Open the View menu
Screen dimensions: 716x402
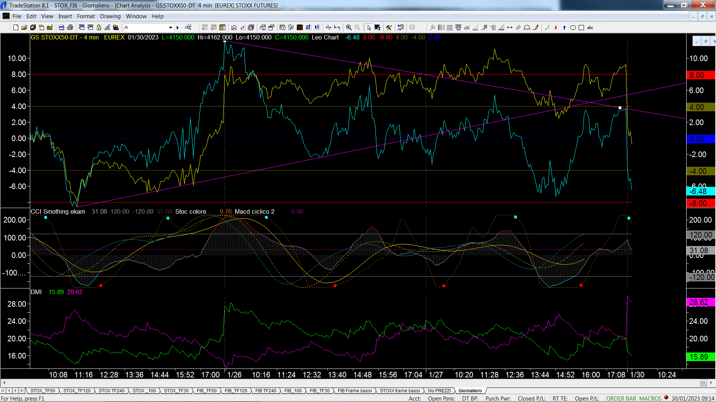(x=47, y=16)
